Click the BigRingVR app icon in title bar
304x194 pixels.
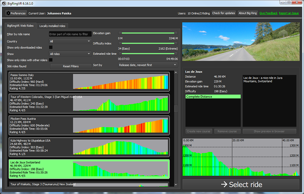[4, 3]
